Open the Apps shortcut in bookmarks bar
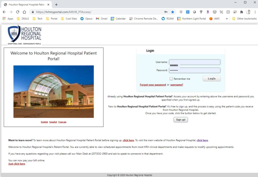Viewport: 258px width, 177px height. 8,19
